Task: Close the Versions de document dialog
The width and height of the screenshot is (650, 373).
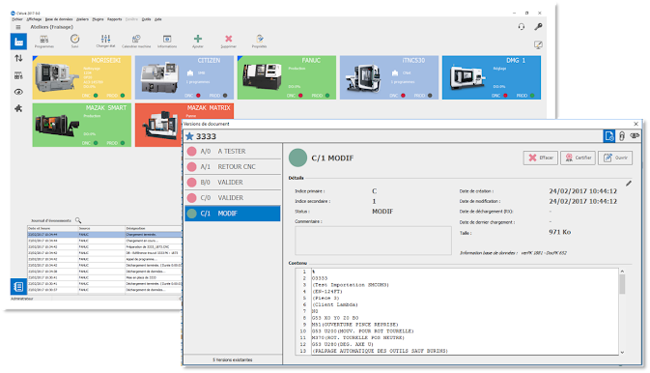Action: pos(636,124)
